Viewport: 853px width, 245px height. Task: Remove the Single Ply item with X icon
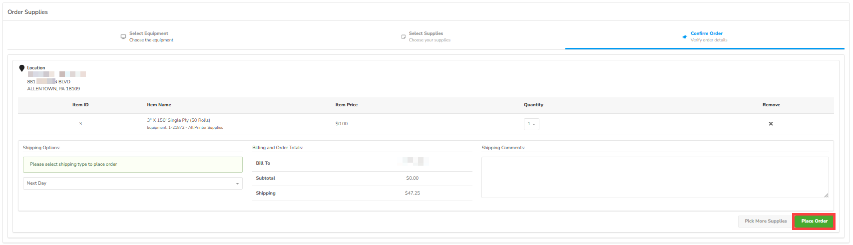[x=771, y=124]
